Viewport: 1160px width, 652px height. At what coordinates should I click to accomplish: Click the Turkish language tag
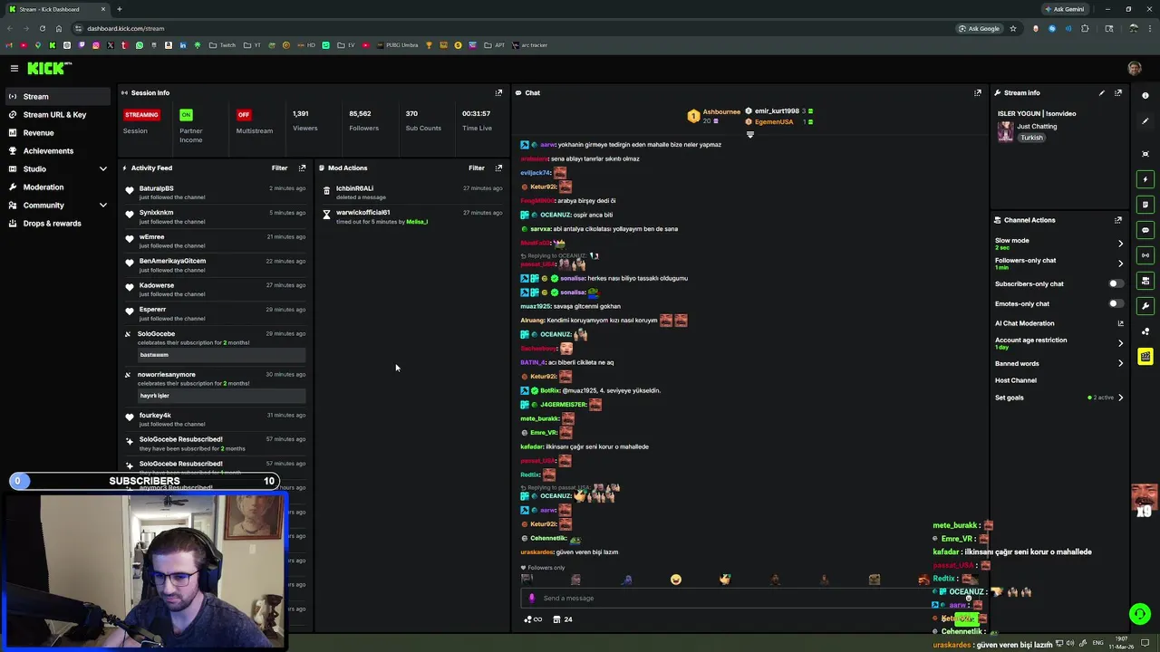tap(1031, 138)
